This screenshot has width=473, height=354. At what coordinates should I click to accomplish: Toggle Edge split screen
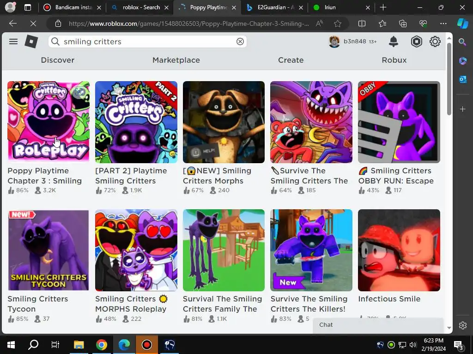(x=362, y=24)
